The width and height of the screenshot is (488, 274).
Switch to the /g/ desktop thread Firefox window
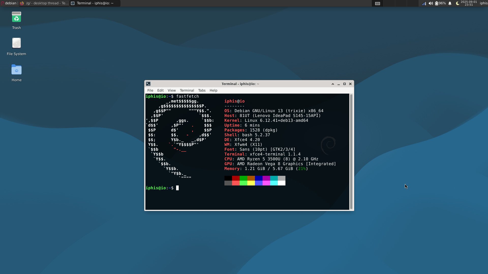tap(44, 3)
